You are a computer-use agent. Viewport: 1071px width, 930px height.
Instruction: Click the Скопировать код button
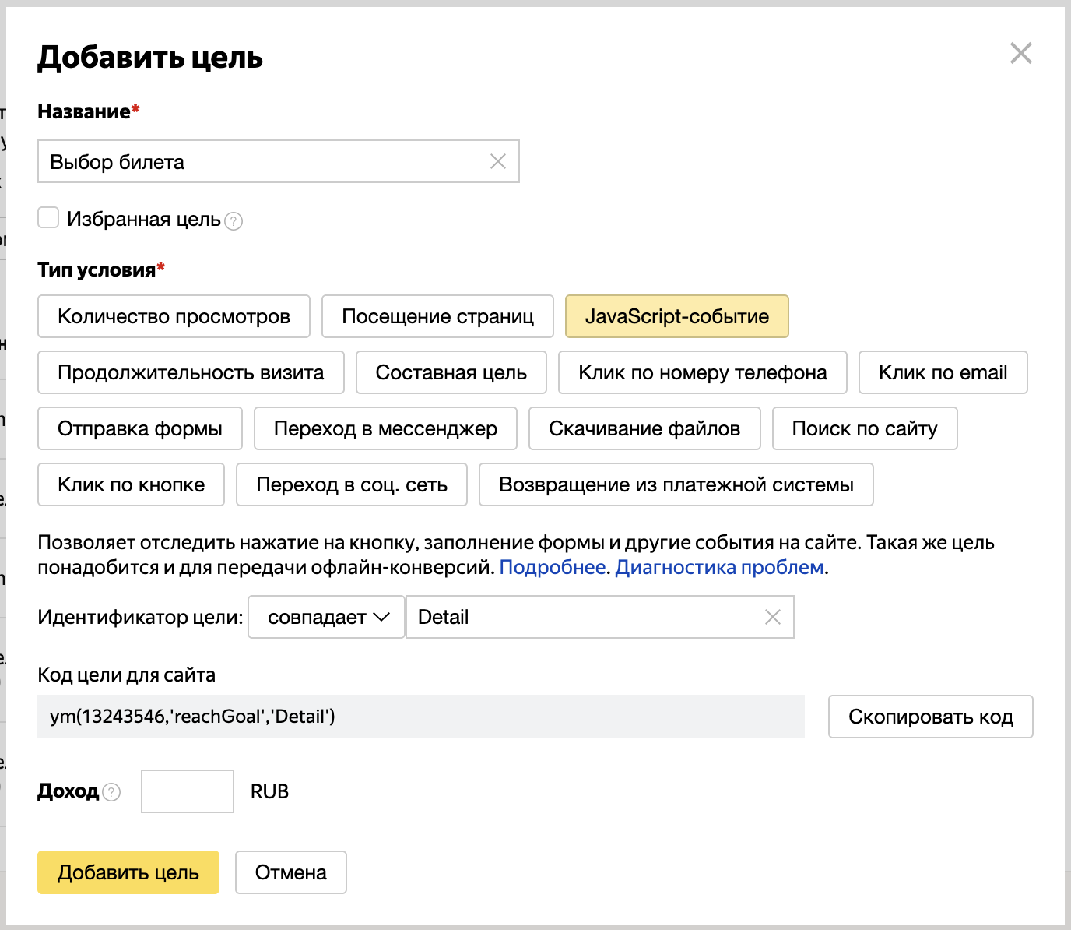(x=929, y=717)
